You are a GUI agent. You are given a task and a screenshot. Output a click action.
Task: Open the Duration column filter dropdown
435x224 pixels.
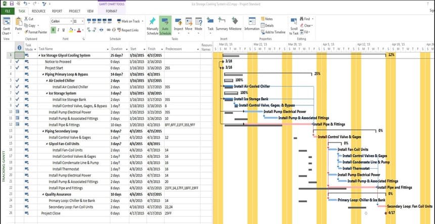click(x=127, y=49)
